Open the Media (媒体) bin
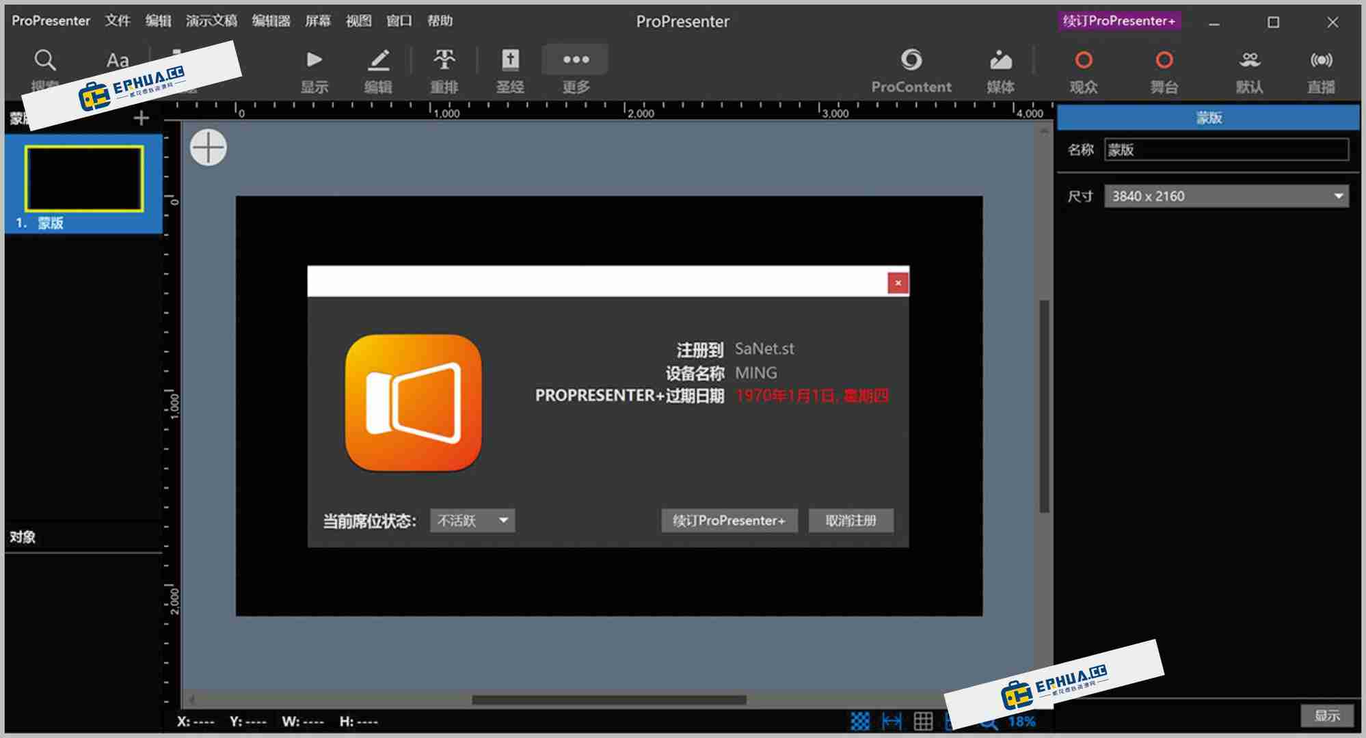The image size is (1366, 738). coord(1000,71)
